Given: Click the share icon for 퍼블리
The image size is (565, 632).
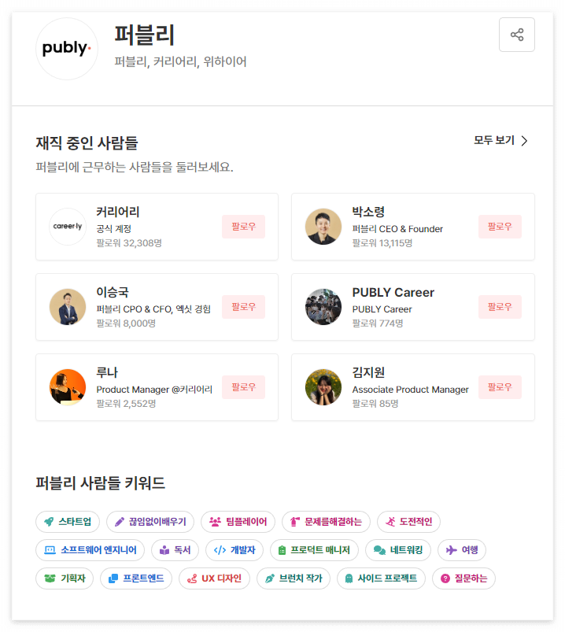Looking at the screenshot, I should click(516, 35).
